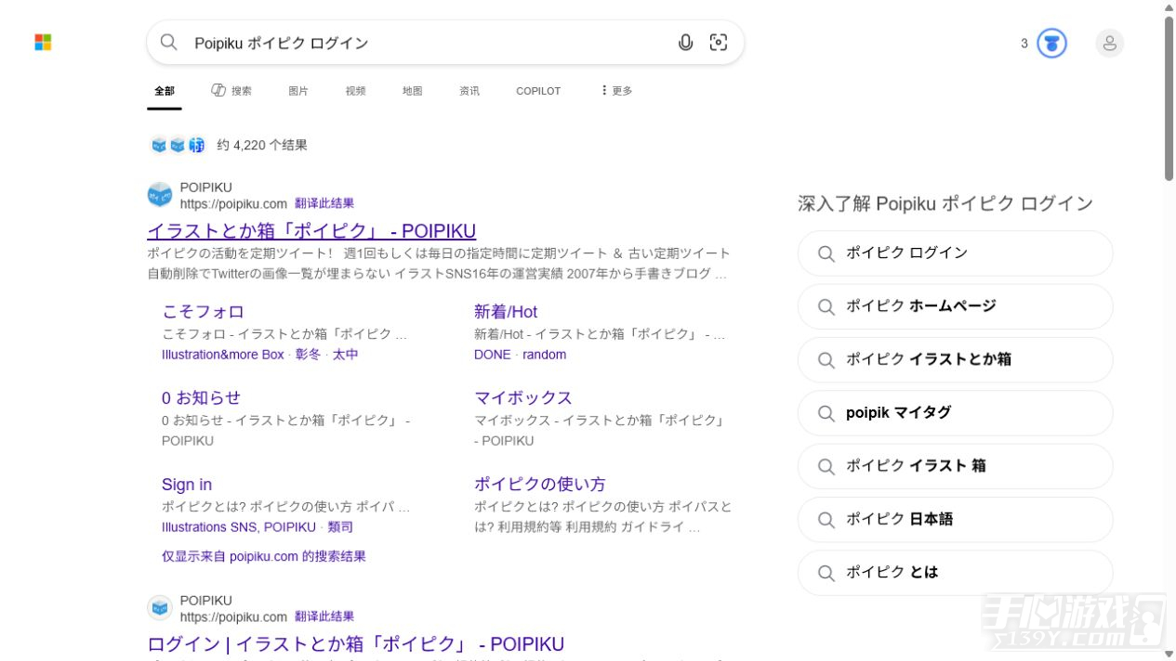The image size is (1176, 661).
Task: Open the account profile icon
Action: (1109, 43)
